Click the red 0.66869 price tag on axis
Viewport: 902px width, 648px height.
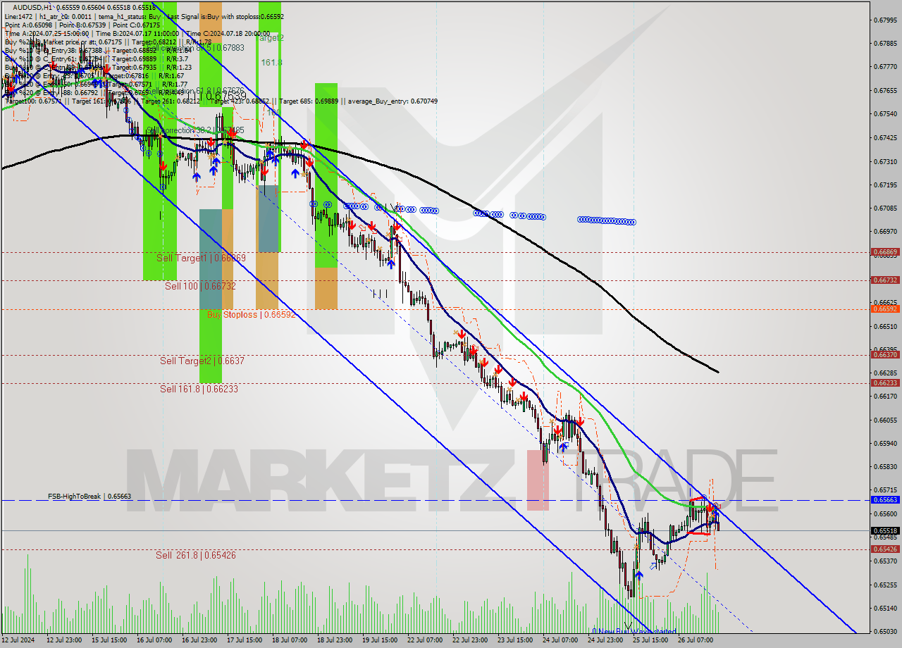point(884,251)
